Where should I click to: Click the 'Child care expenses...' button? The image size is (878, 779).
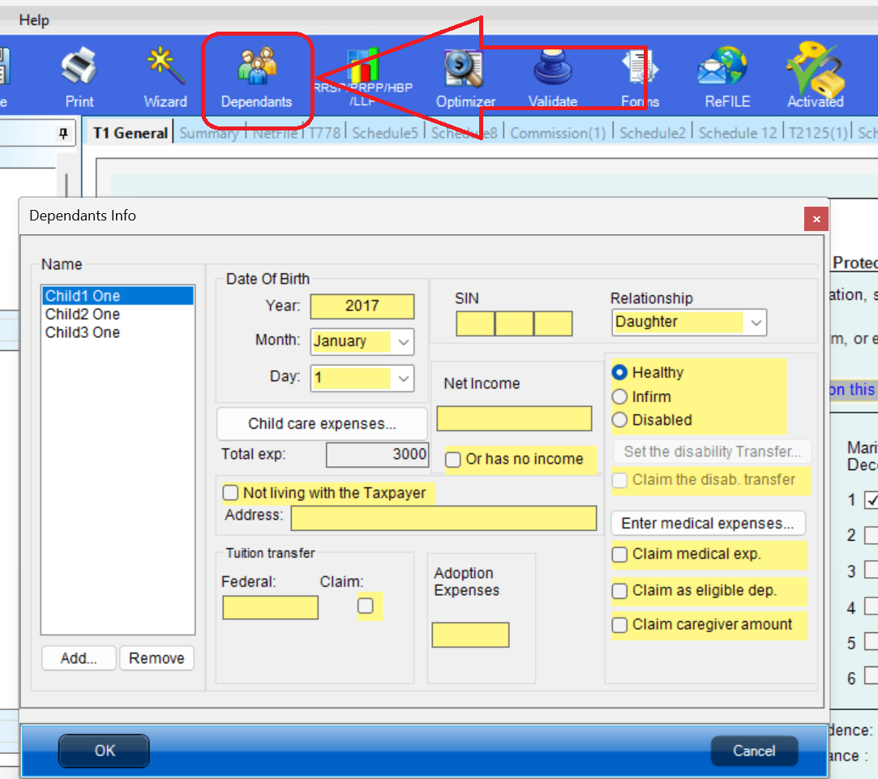coord(322,424)
